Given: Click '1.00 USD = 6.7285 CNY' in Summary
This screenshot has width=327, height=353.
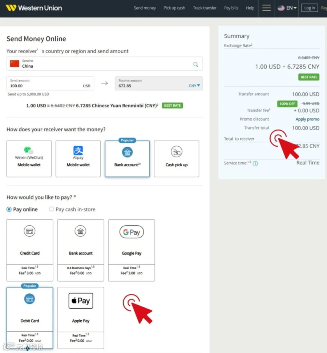Looking at the screenshot, I should pyautogui.click(x=287, y=67).
